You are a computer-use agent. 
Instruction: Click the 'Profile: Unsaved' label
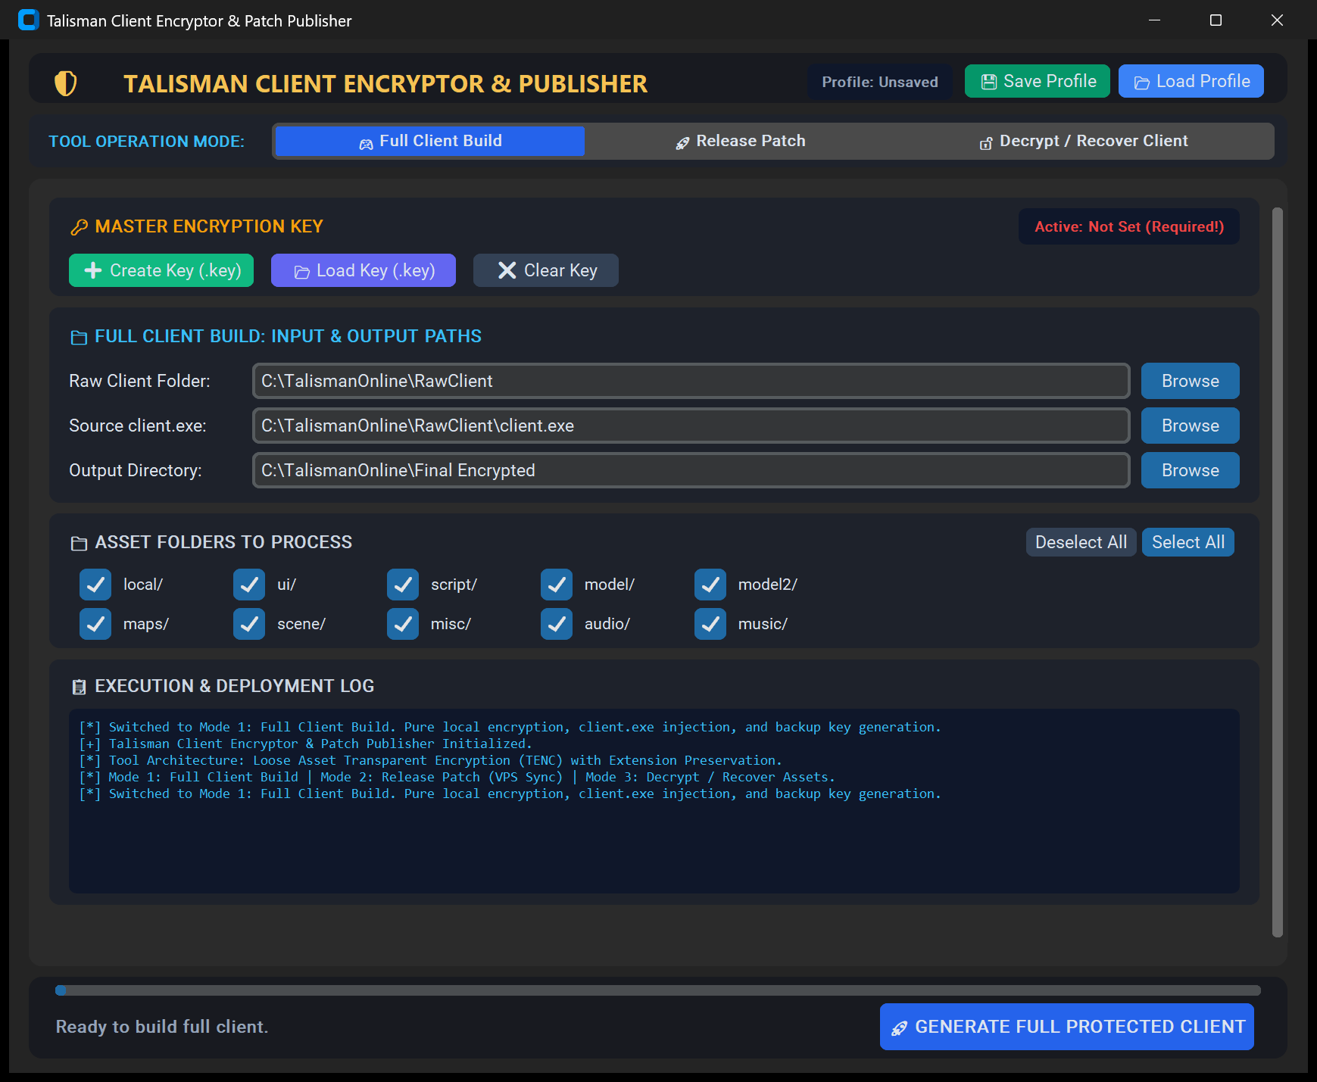[880, 82]
